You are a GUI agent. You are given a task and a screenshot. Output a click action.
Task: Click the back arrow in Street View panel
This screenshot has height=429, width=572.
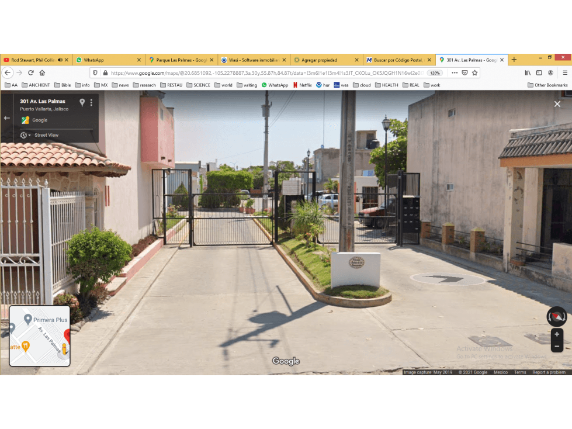point(6,118)
